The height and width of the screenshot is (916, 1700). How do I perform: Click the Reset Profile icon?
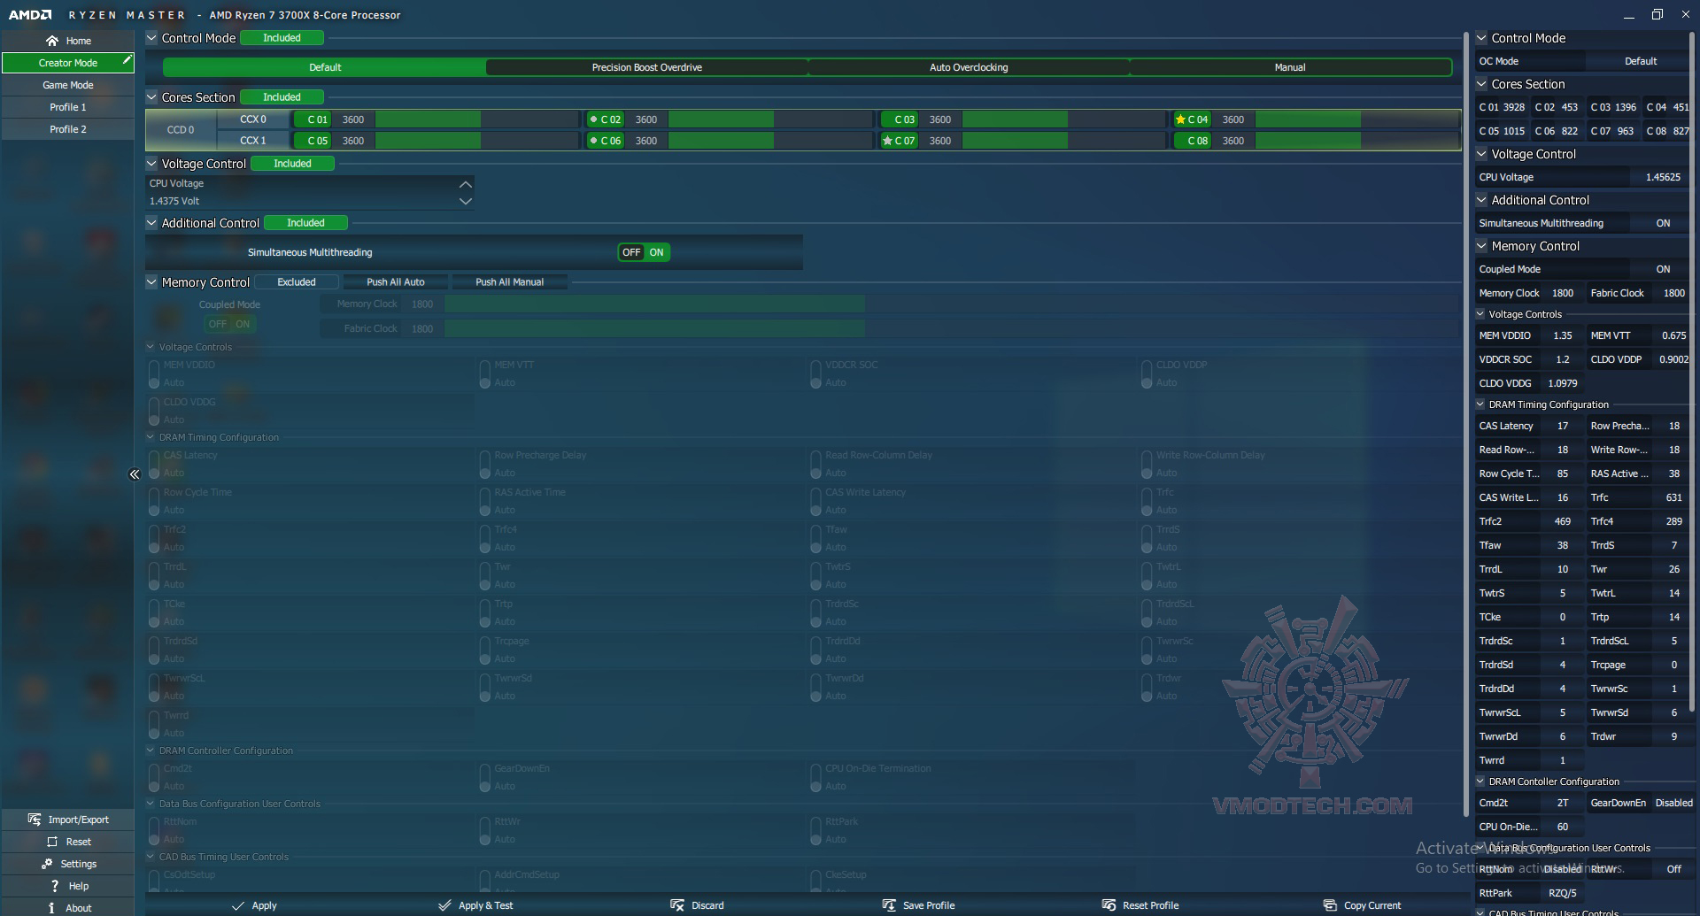coord(1109,905)
